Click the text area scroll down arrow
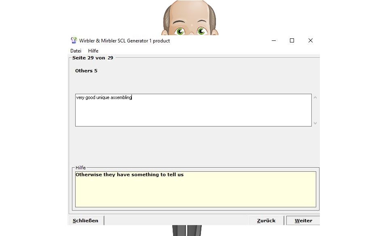Viewport: 387px width, 236px height. point(315,123)
